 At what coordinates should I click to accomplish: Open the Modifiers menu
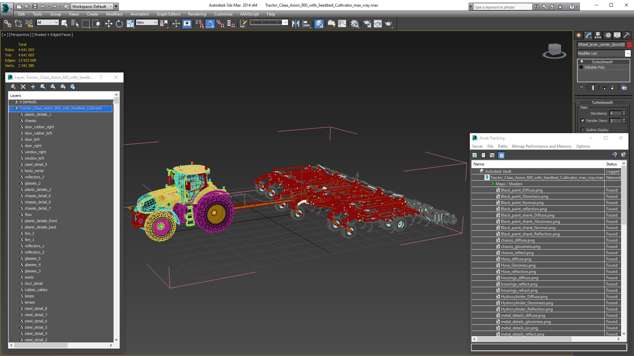click(x=114, y=14)
